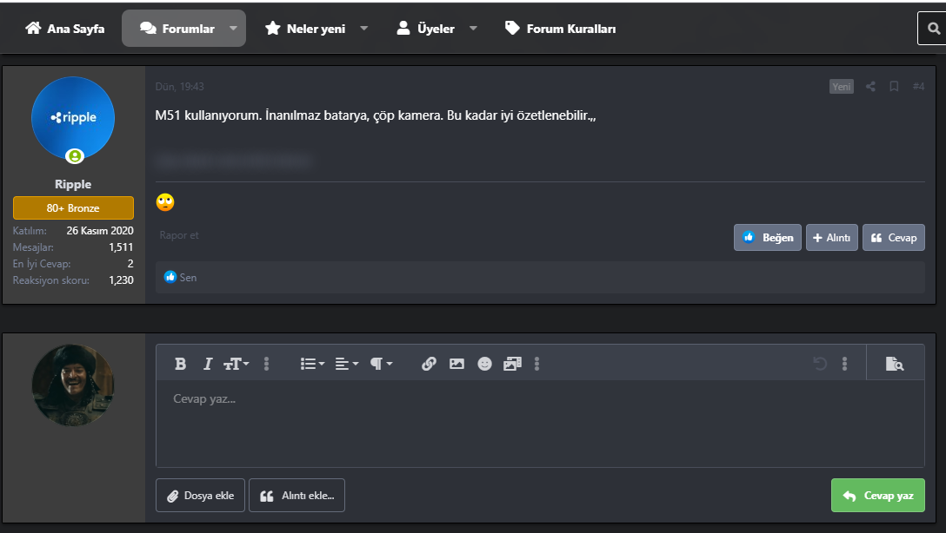Click the Cevap reply button
The width and height of the screenshot is (946, 533).
tap(894, 237)
